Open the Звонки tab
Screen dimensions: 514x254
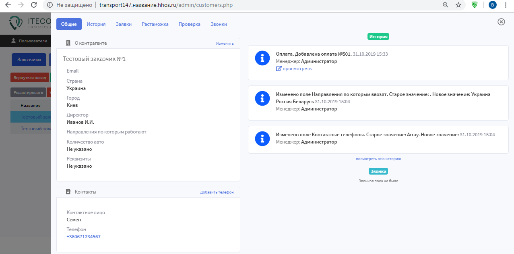[219, 24]
